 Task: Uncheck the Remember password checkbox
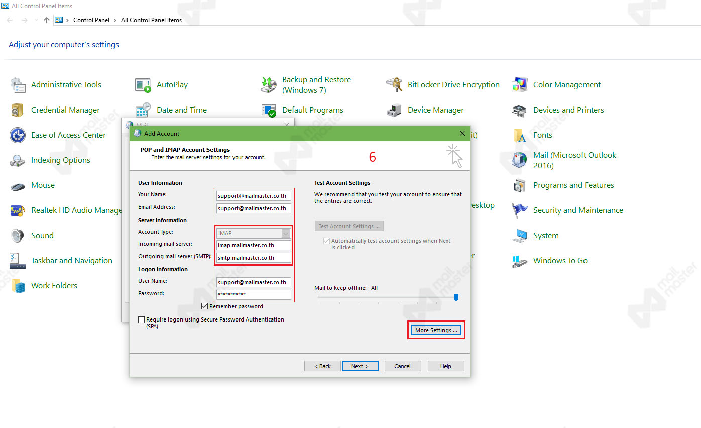pos(205,306)
